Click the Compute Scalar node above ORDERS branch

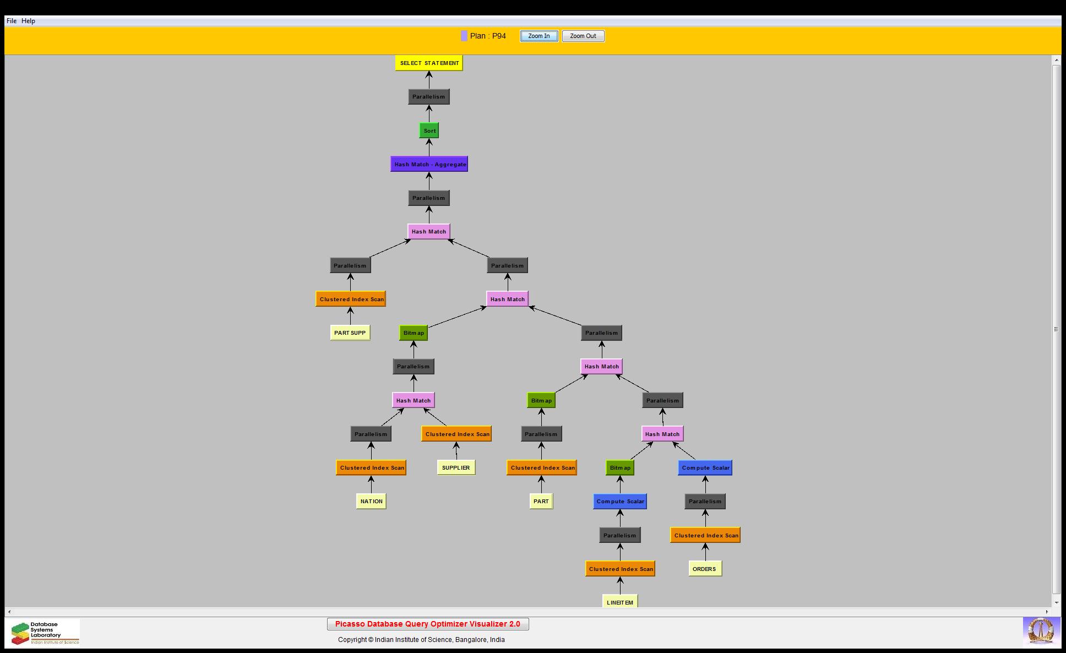pyautogui.click(x=705, y=467)
